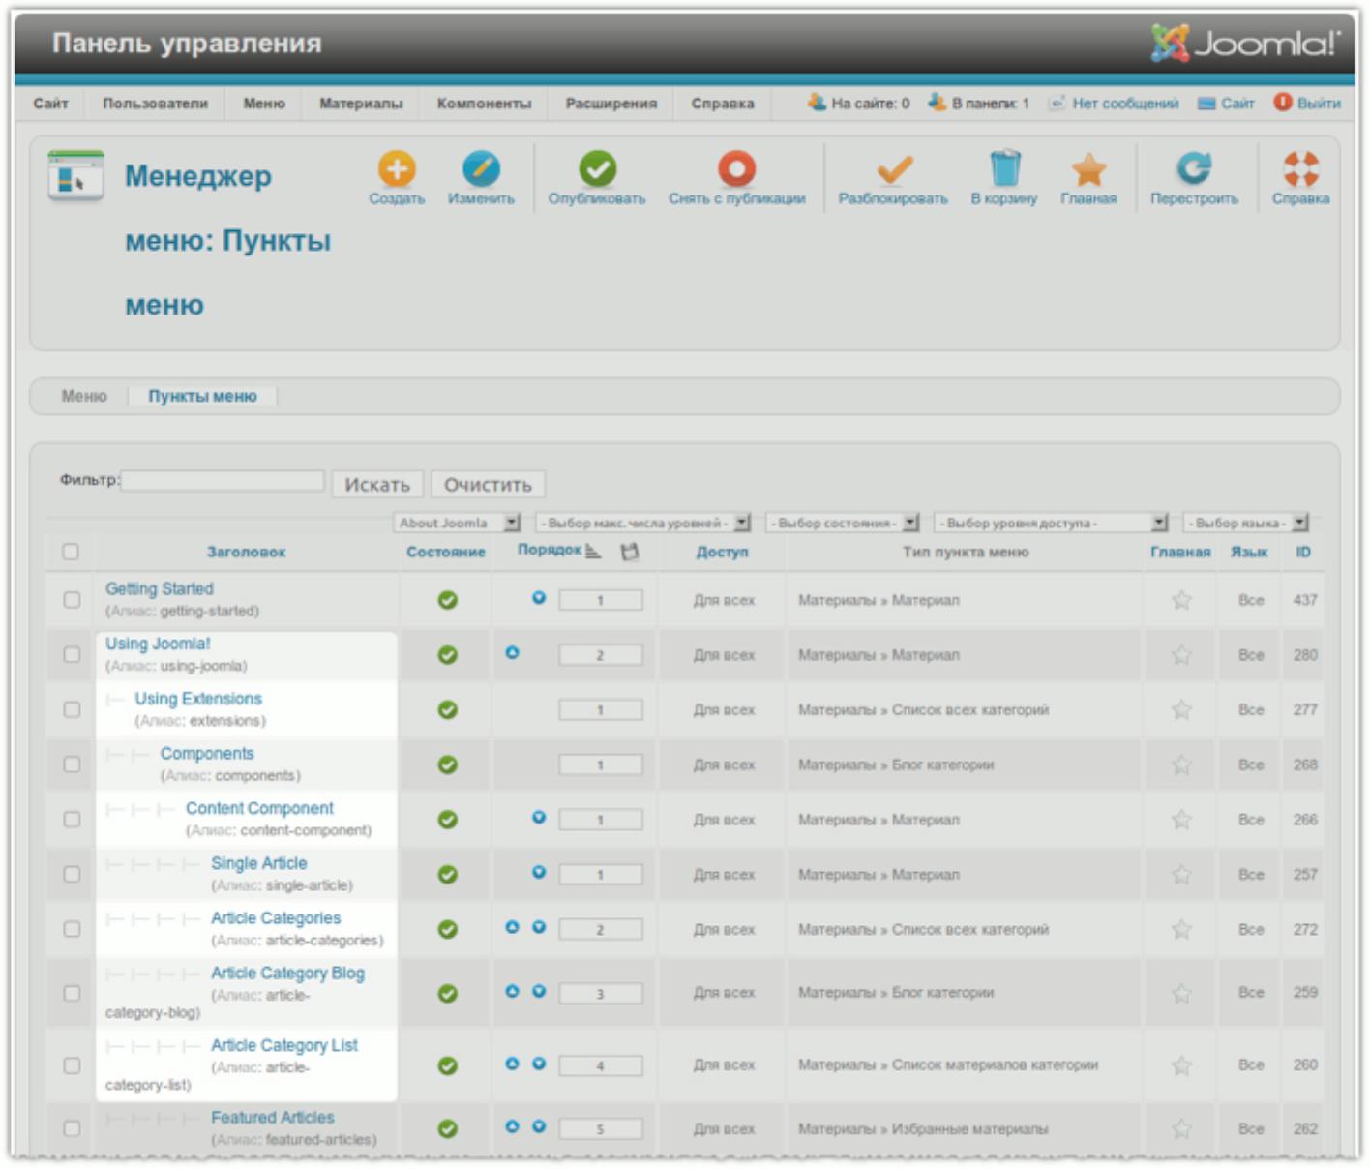
Task: Click the Создать (Create) toolbar icon
Action: click(397, 169)
